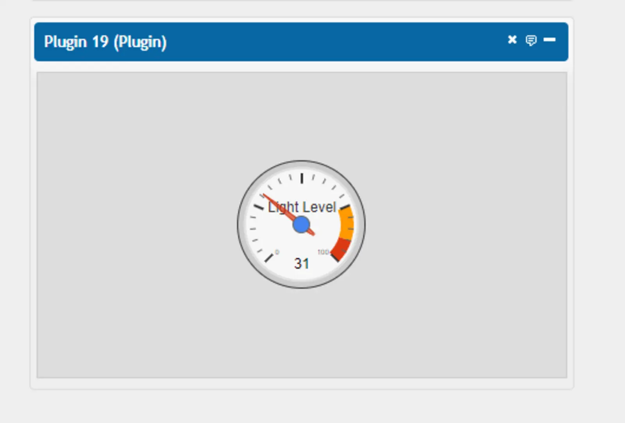
Task: Close the Plugin 19 panel with X icon
Action: (x=512, y=39)
